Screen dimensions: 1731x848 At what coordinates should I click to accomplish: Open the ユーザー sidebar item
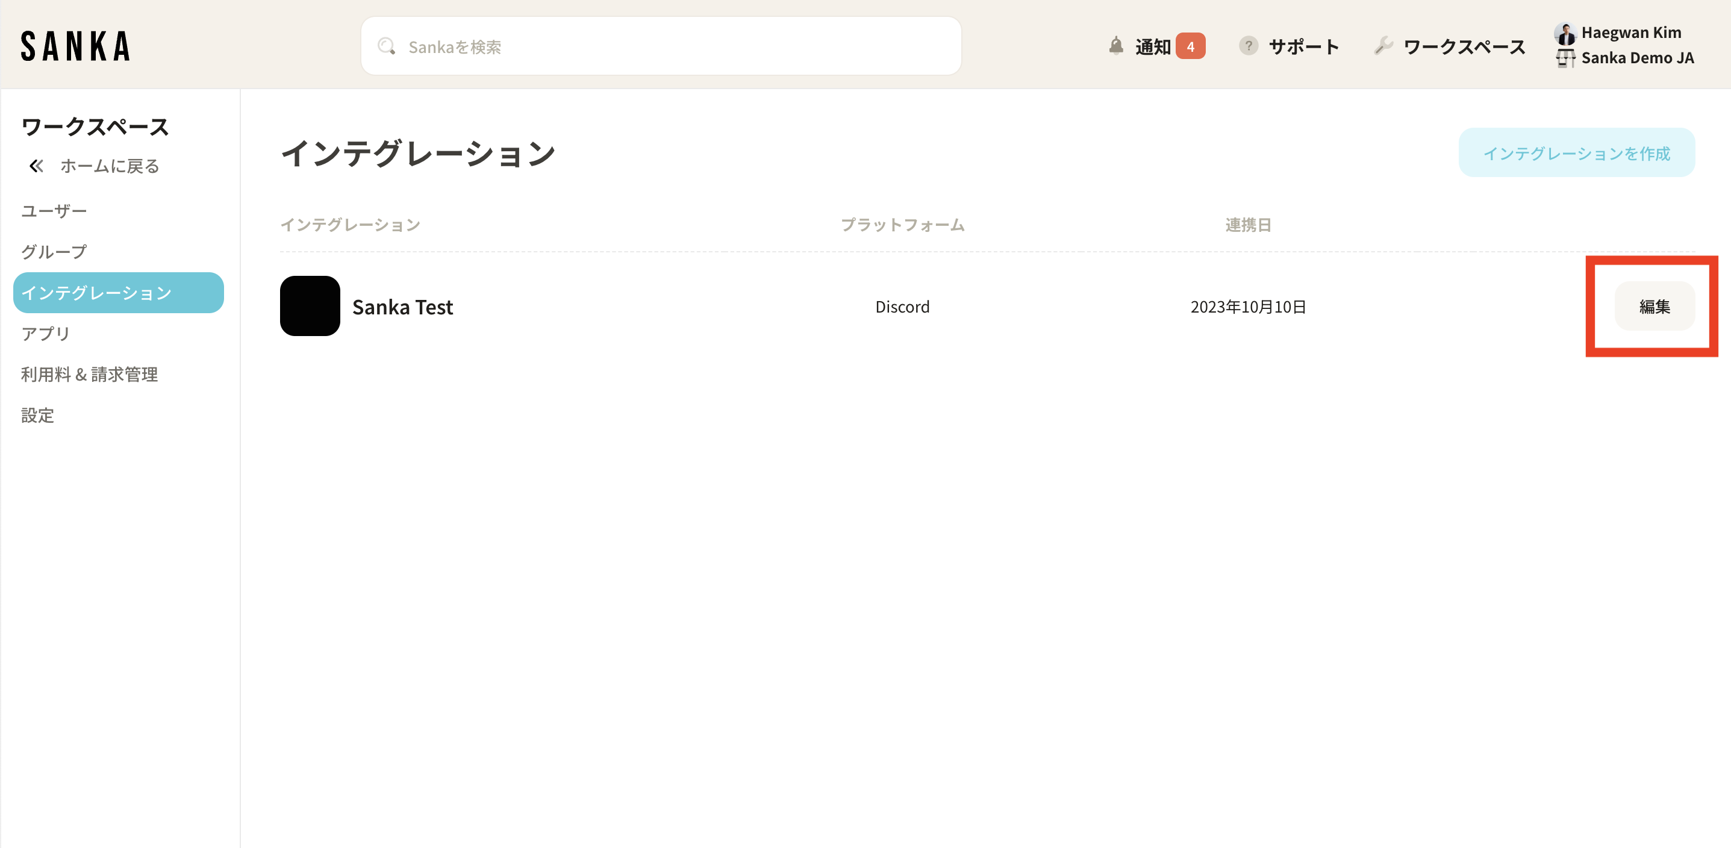(54, 211)
